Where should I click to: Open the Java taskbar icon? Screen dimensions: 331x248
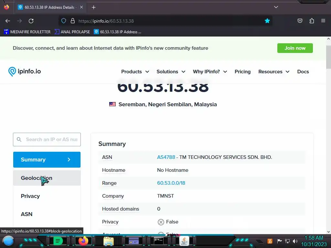(x=184, y=241)
